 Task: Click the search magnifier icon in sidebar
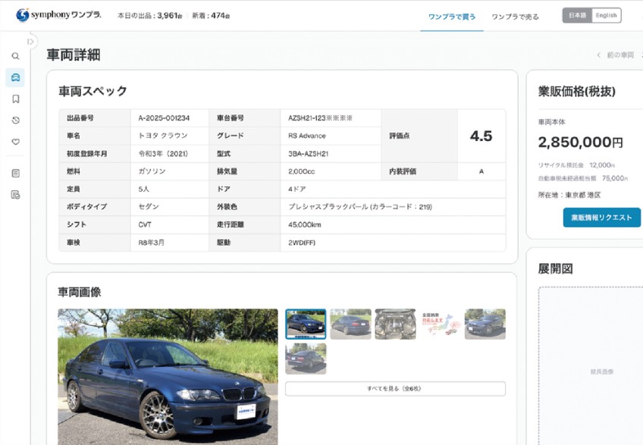coord(15,56)
